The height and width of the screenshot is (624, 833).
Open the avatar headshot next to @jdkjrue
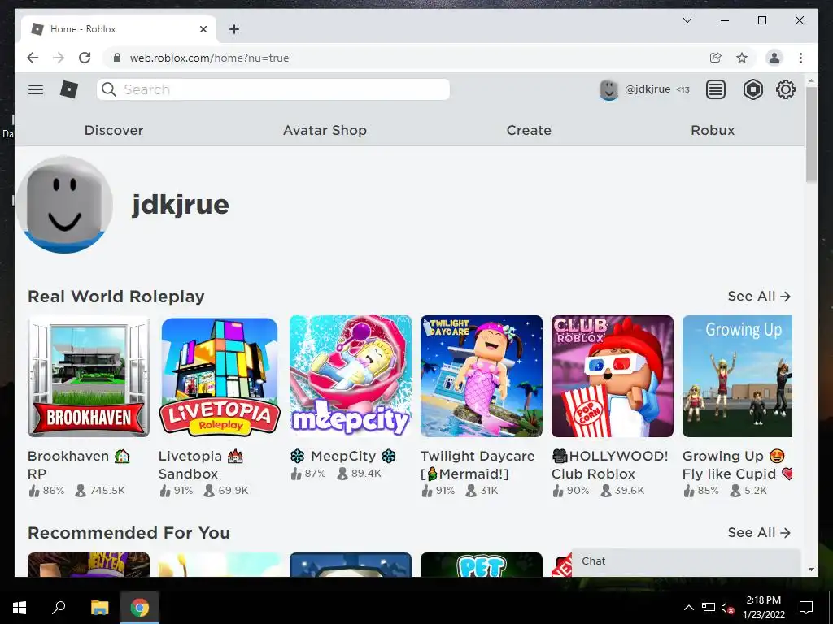pos(608,89)
